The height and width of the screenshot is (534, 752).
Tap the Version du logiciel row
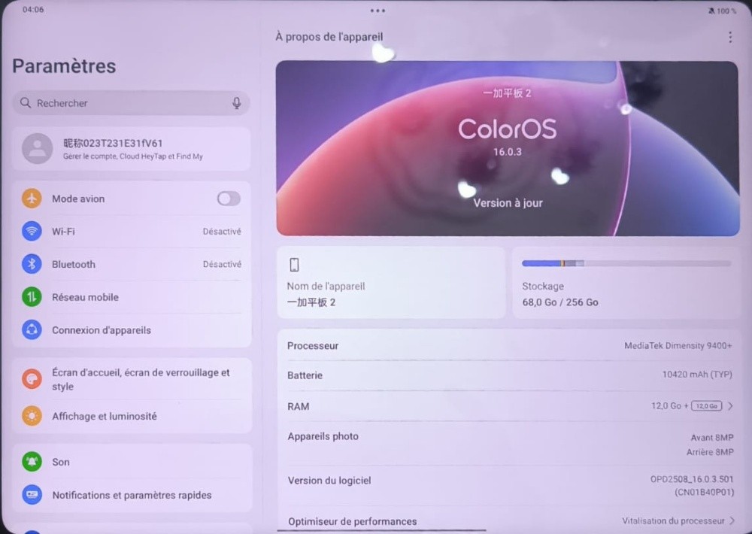point(509,486)
